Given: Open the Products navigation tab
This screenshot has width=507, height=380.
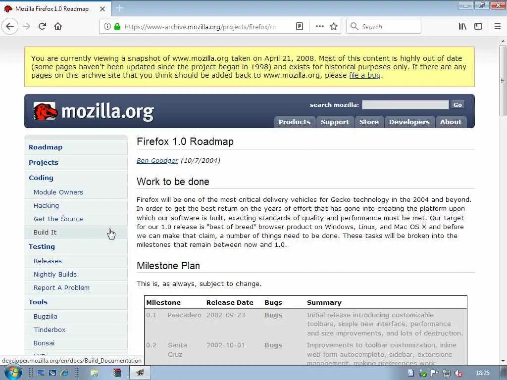Looking at the screenshot, I should (x=294, y=122).
